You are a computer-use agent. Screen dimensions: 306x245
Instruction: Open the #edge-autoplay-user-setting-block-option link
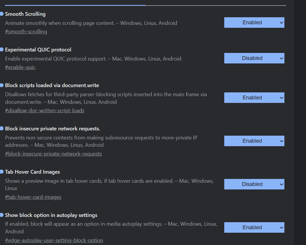pos(54,240)
